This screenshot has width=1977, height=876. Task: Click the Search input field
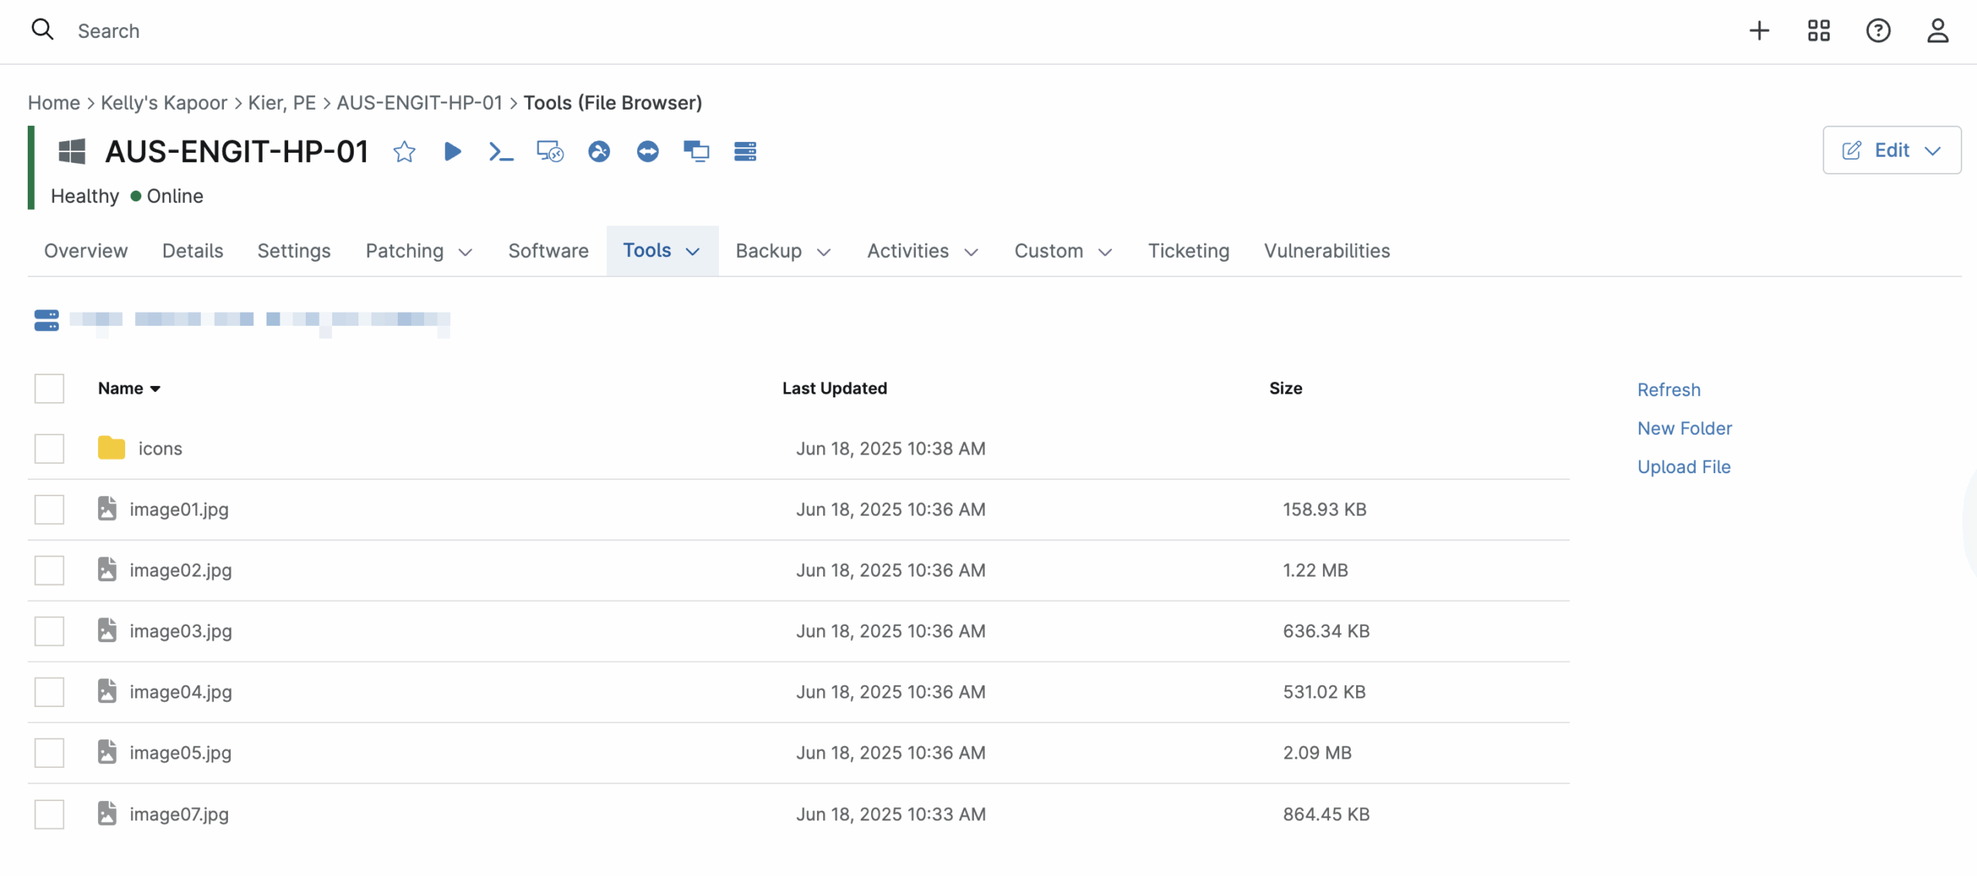tap(108, 31)
